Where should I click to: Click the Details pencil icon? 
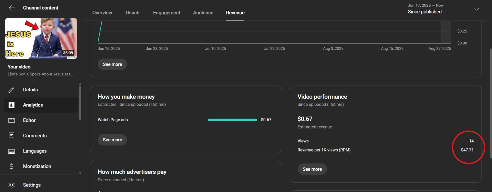(x=11, y=90)
